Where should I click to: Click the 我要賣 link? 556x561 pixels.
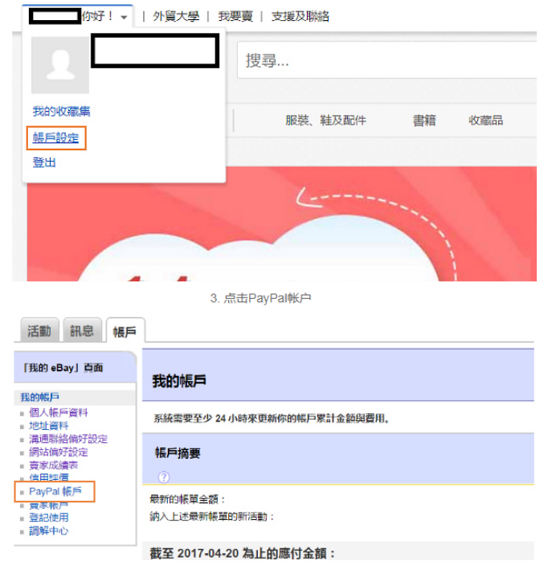click(235, 16)
